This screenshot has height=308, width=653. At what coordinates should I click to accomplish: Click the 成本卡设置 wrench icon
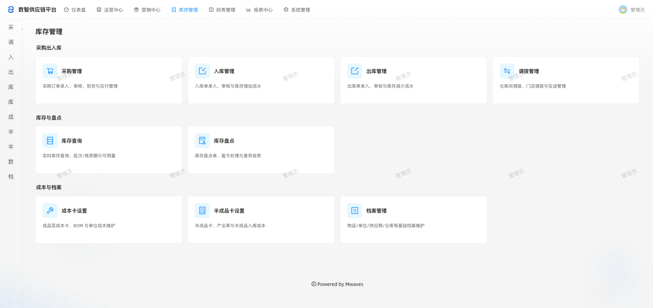click(x=50, y=211)
